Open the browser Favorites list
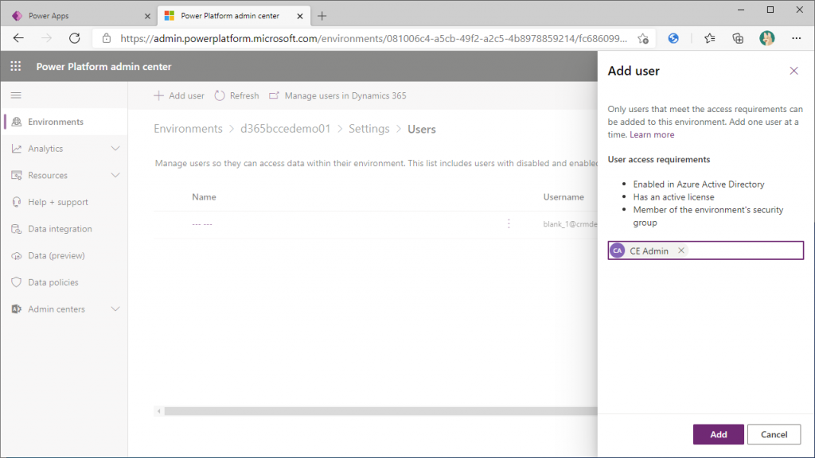This screenshot has height=458, width=815. coord(709,38)
